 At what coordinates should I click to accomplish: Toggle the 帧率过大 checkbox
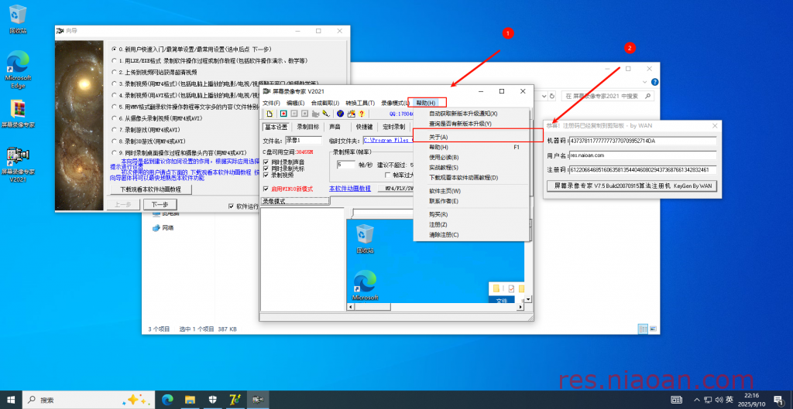(x=388, y=176)
